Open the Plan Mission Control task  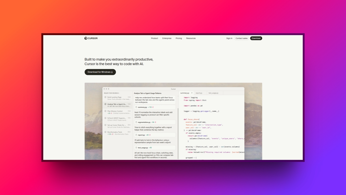(117, 112)
